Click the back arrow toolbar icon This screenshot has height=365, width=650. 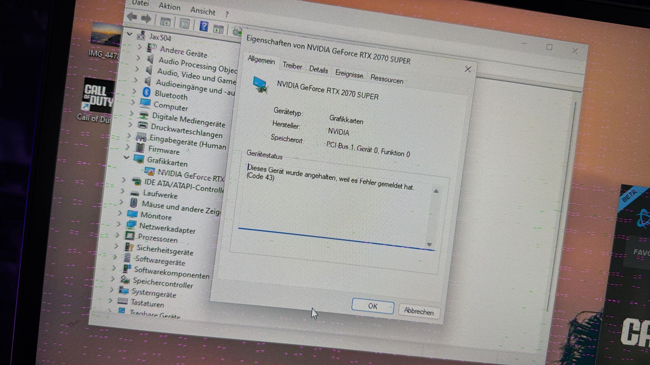[x=132, y=17]
